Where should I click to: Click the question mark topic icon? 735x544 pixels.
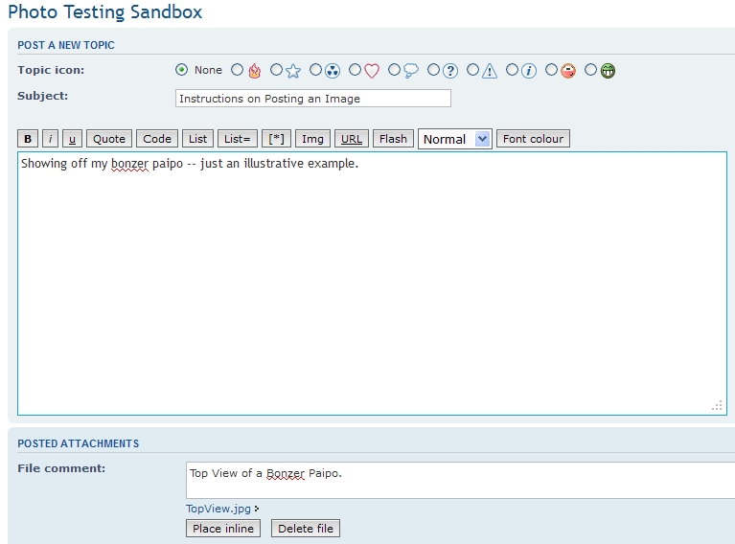pyautogui.click(x=450, y=71)
